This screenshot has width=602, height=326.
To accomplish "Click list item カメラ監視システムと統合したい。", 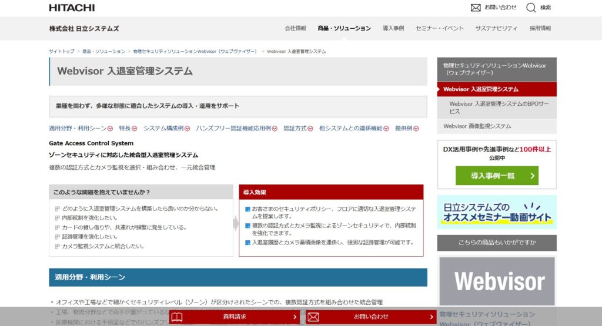I will pyautogui.click(x=103, y=246).
